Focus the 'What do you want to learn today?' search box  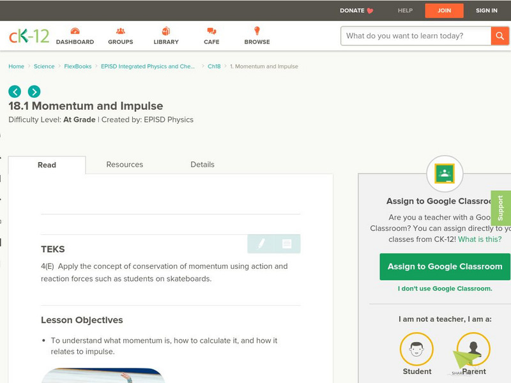[x=416, y=36]
